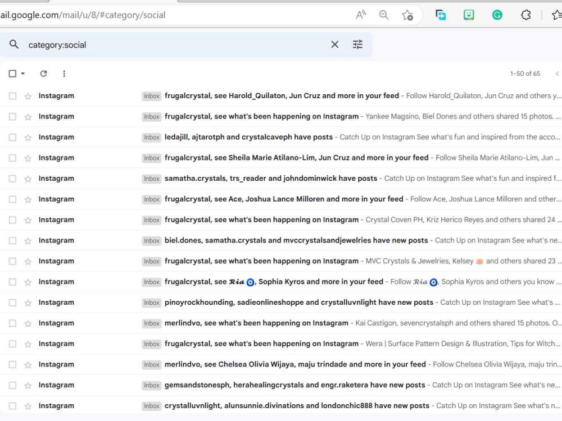Expand the select dropdown arrow beside checkbox
Viewport: 562px width, 421px height.
click(23, 74)
